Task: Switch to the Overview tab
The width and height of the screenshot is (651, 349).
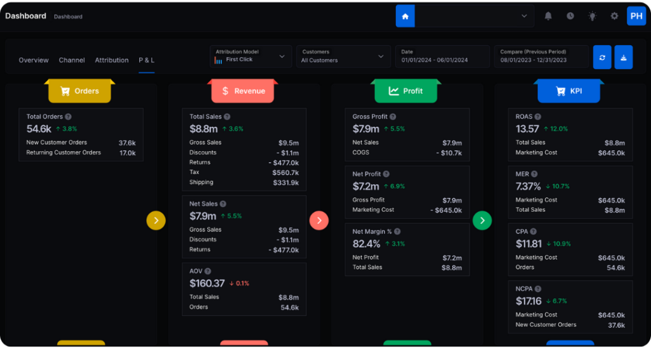Action: pyautogui.click(x=34, y=60)
